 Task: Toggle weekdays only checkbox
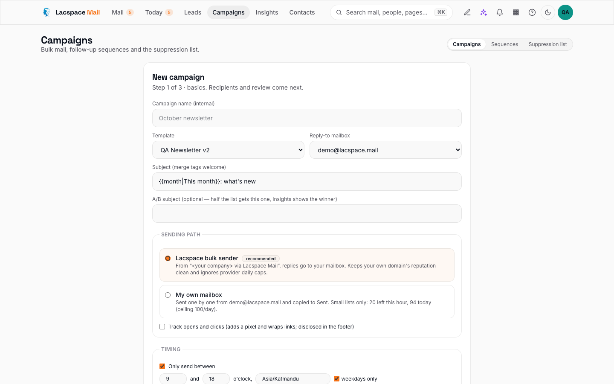pos(336,378)
